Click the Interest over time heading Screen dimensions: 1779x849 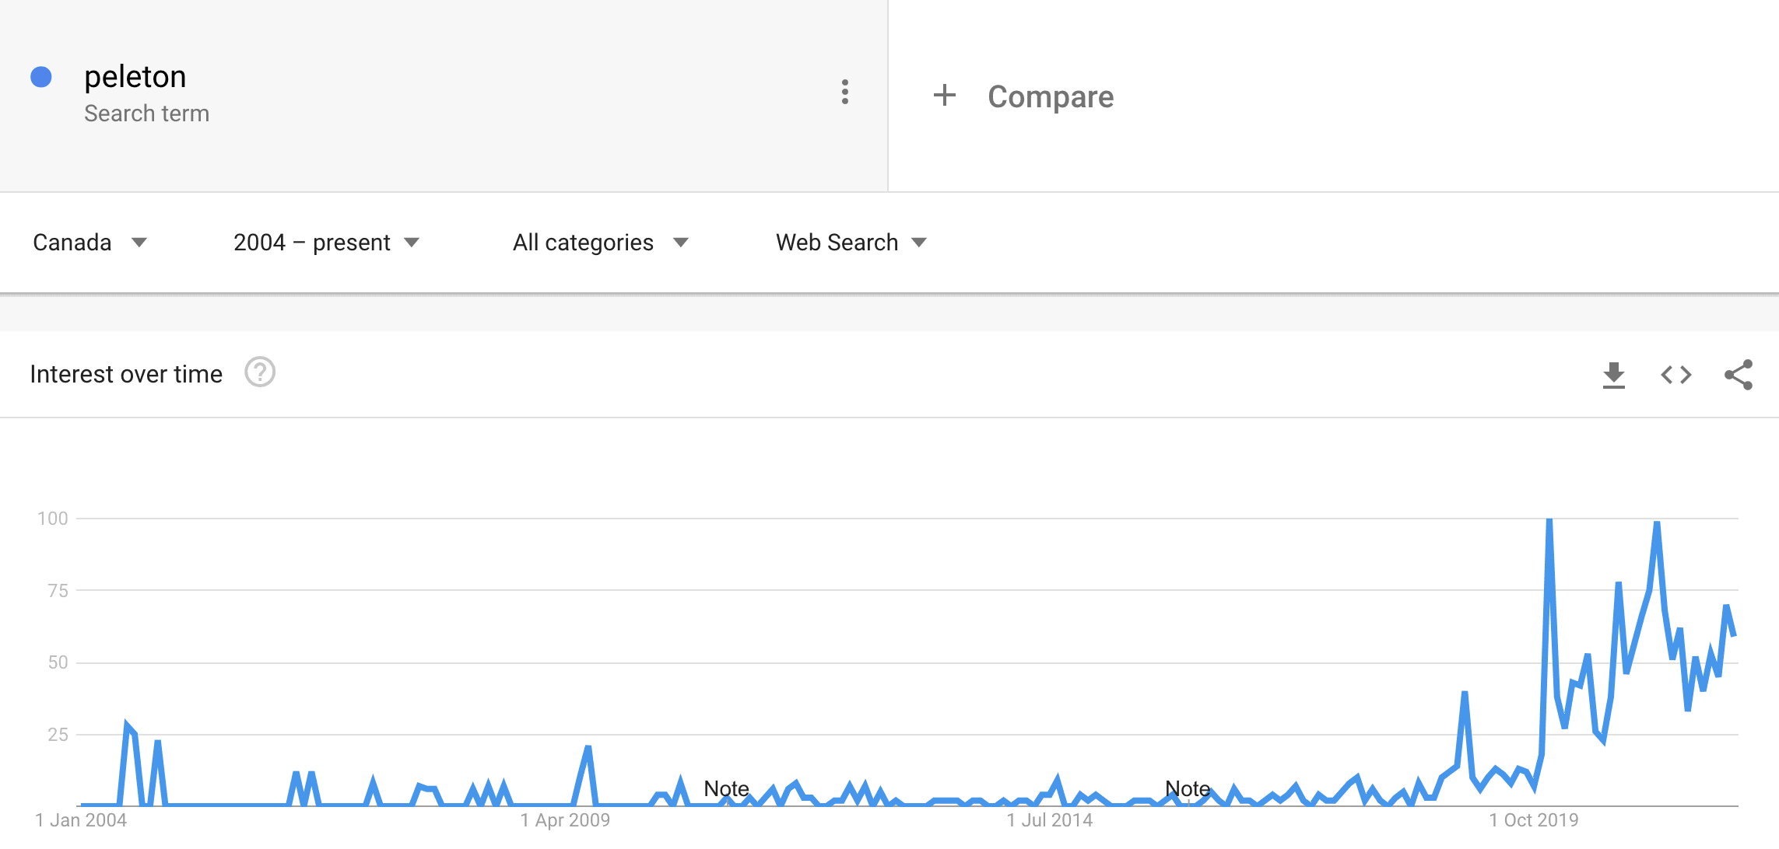(x=126, y=374)
